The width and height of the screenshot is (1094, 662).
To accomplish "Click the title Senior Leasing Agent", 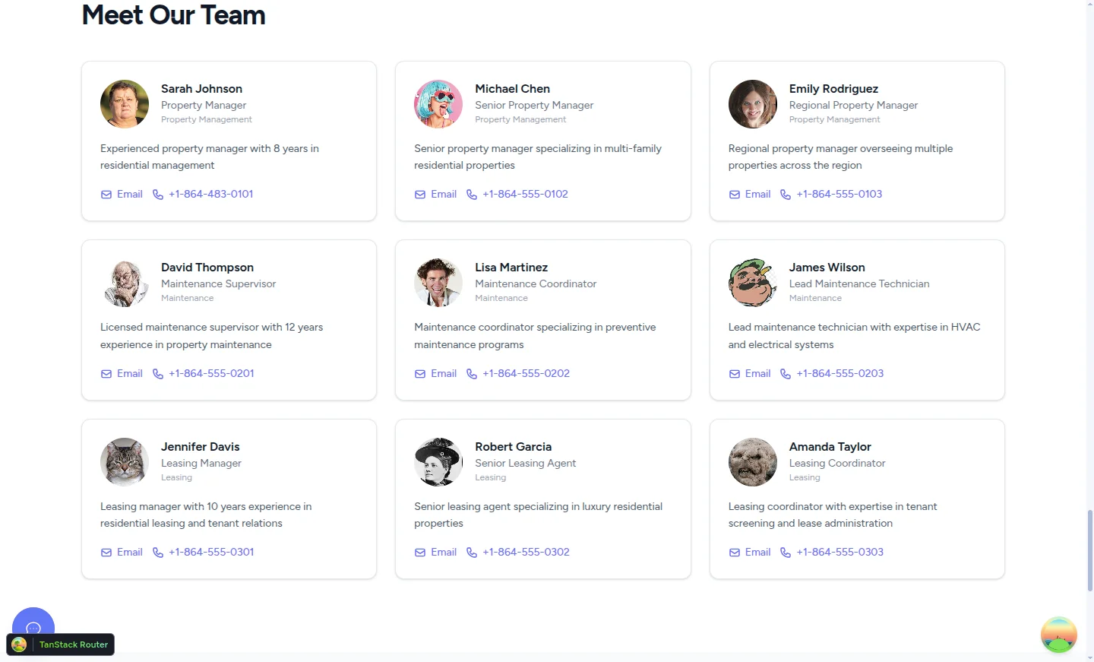I will pos(526,464).
